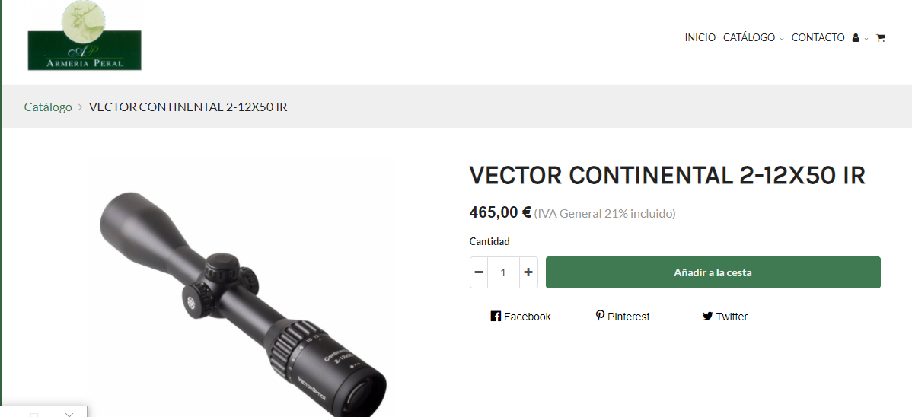Click the Armeria Peral logo
The width and height of the screenshot is (912, 417).
point(85,36)
